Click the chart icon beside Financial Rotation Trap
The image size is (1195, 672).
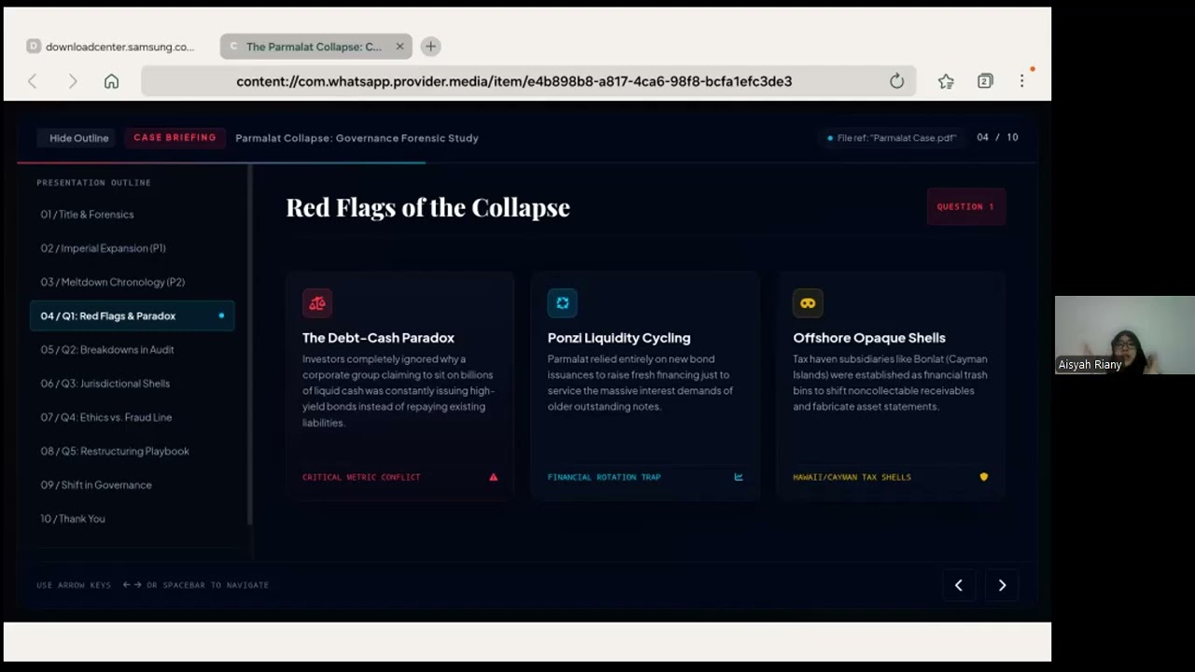738,477
